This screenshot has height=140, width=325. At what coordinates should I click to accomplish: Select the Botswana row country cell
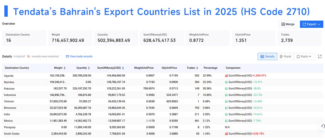(25, 108)
